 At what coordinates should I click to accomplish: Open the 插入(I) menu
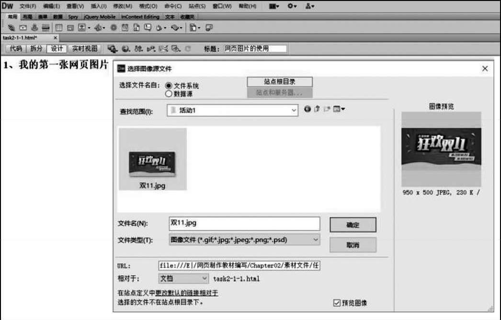99,6
